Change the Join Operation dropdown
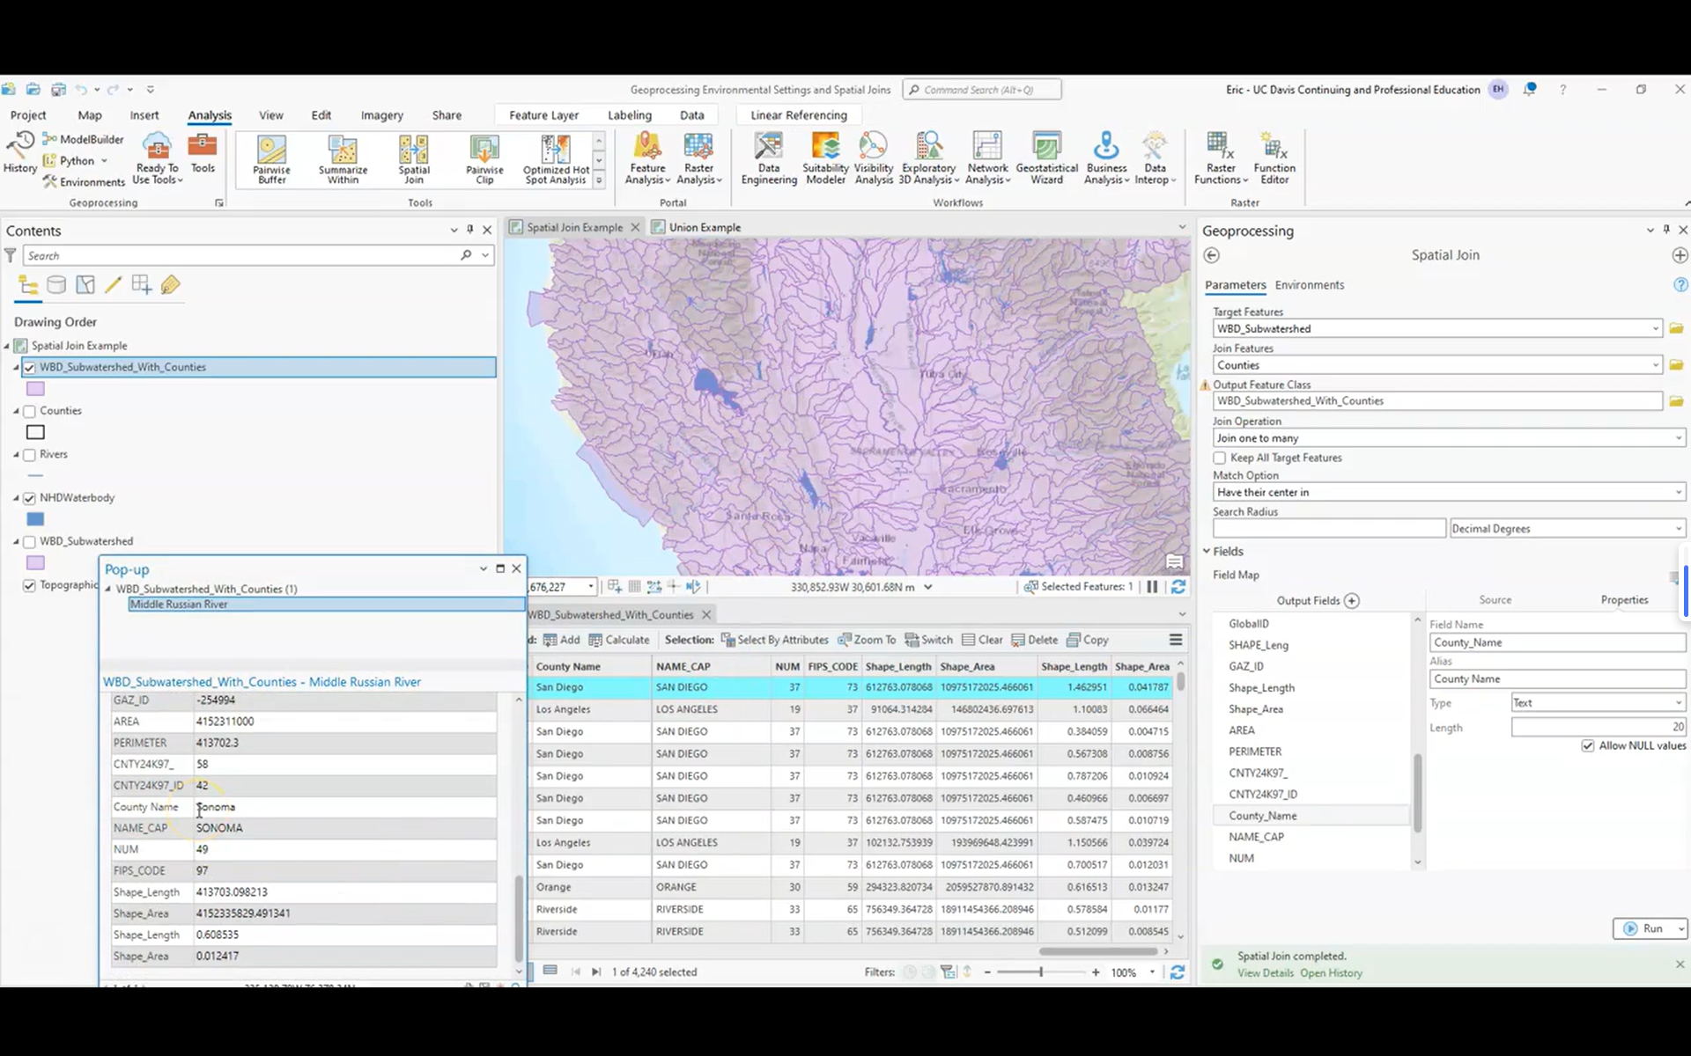The image size is (1691, 1056). click(1449, 438)
